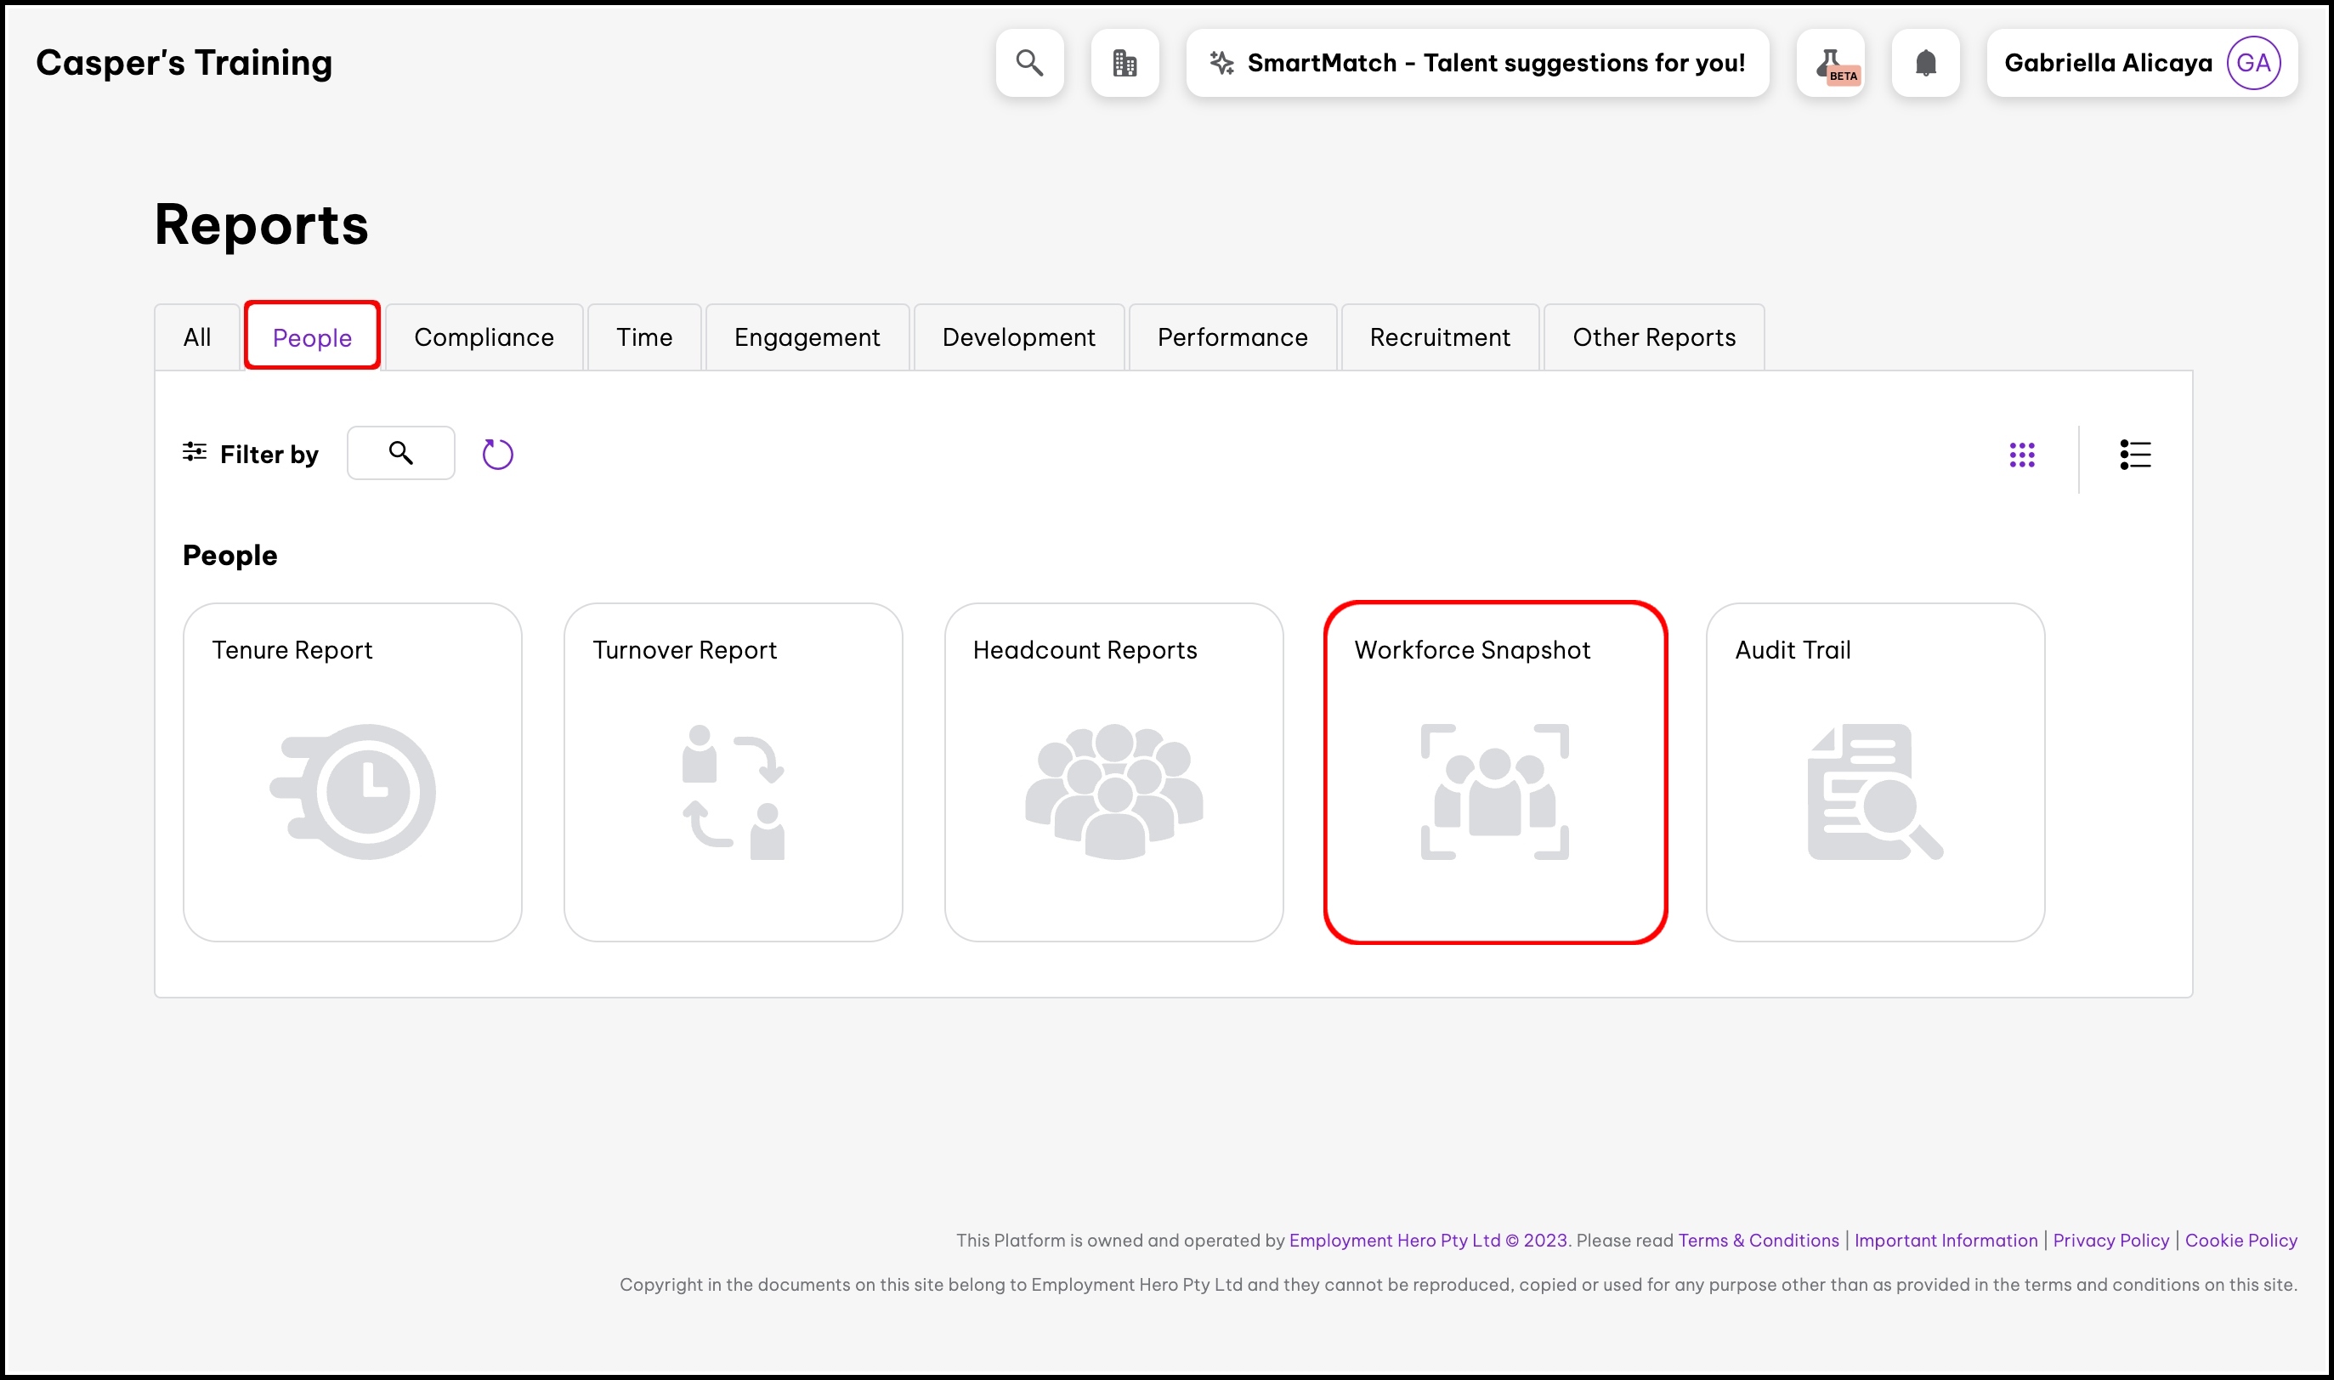Switch to list view layout

click(2134, 455)
